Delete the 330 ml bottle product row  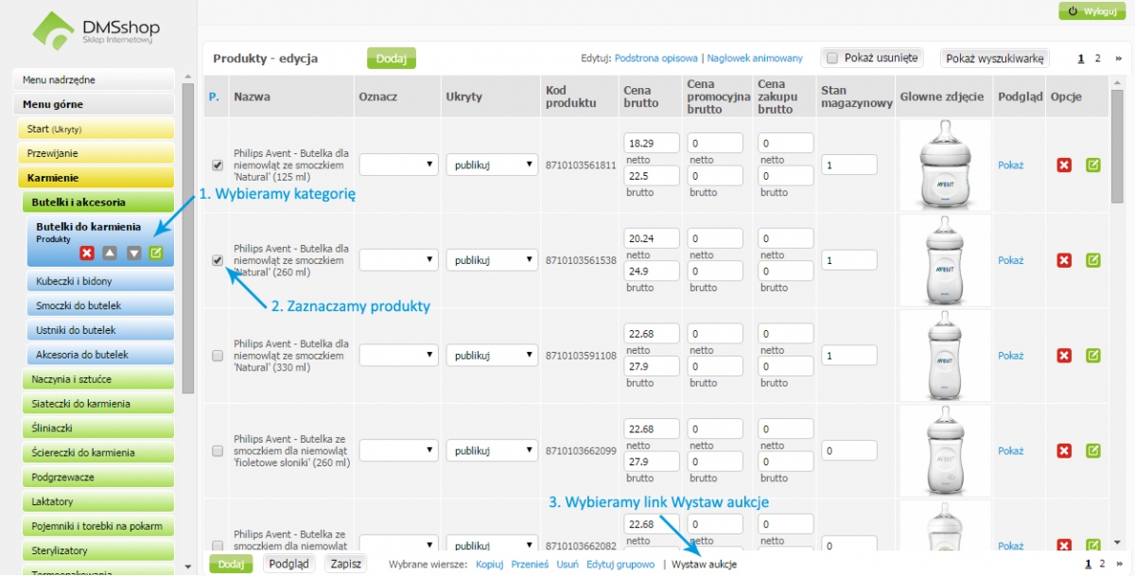(1064, 356)
